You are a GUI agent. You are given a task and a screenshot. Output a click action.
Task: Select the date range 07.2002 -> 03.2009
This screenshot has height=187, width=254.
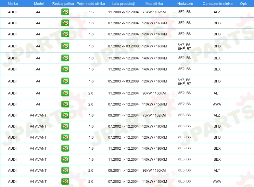[x=123, y=46]
